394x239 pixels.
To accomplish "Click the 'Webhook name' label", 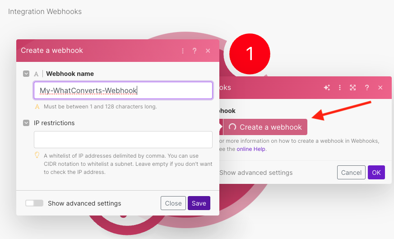I will (70, 74).
